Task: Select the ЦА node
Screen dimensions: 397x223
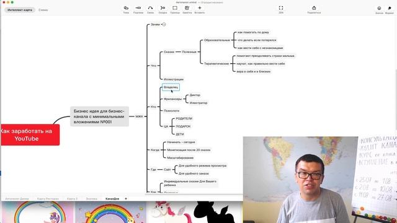Action: (166, 126)
